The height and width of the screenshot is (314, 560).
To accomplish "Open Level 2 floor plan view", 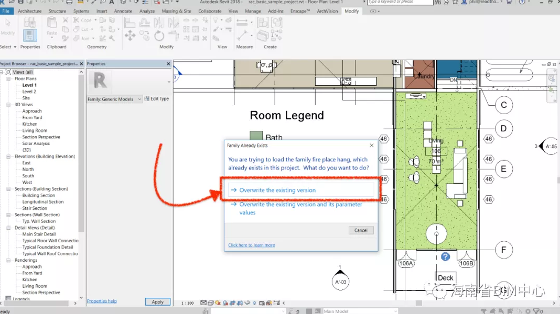I will (29, 92).
